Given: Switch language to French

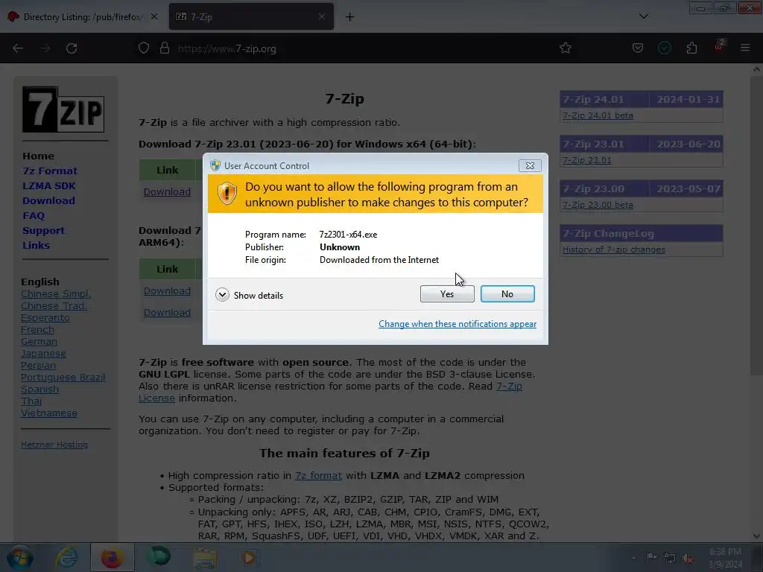Looking at the screenshot, I should 37,330.
